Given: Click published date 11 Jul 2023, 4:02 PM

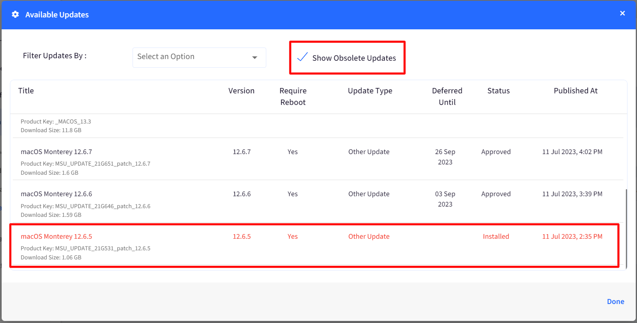Looking at the screenshot, I should [x=572, y=152].
